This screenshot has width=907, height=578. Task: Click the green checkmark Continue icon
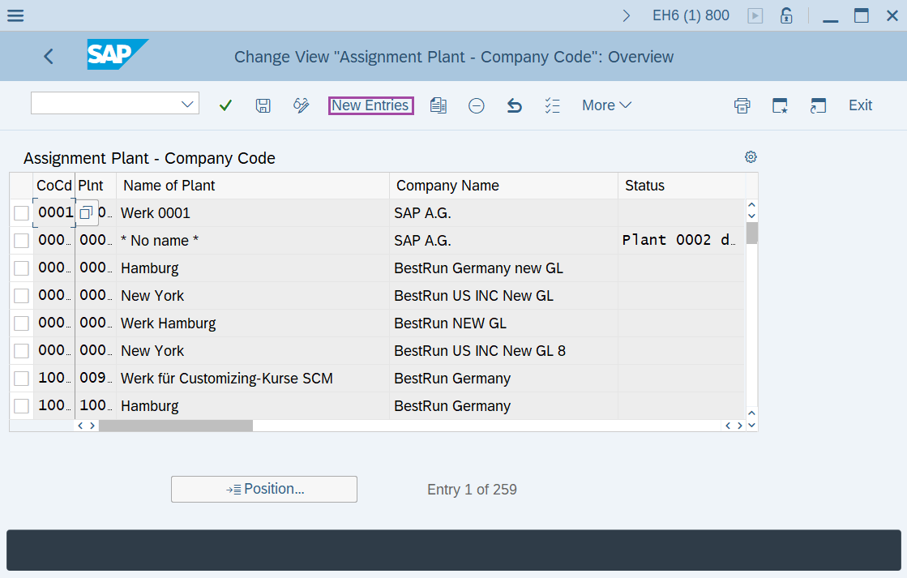click(x=225, y=105)
